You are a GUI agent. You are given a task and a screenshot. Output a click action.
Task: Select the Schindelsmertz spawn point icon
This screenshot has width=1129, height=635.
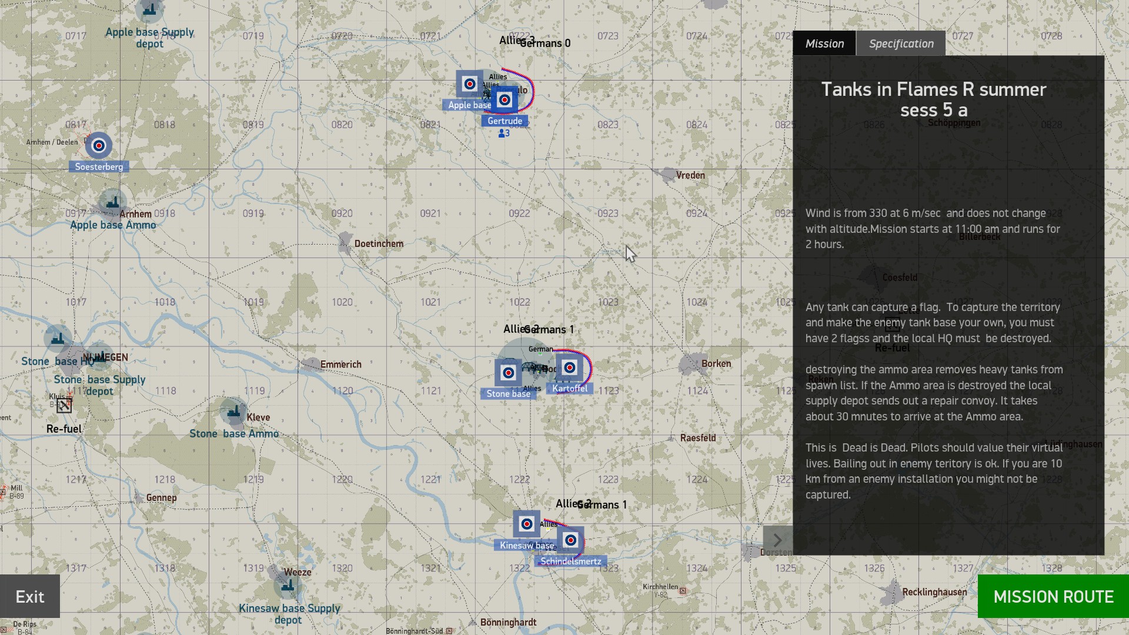(x=570, y=540)
